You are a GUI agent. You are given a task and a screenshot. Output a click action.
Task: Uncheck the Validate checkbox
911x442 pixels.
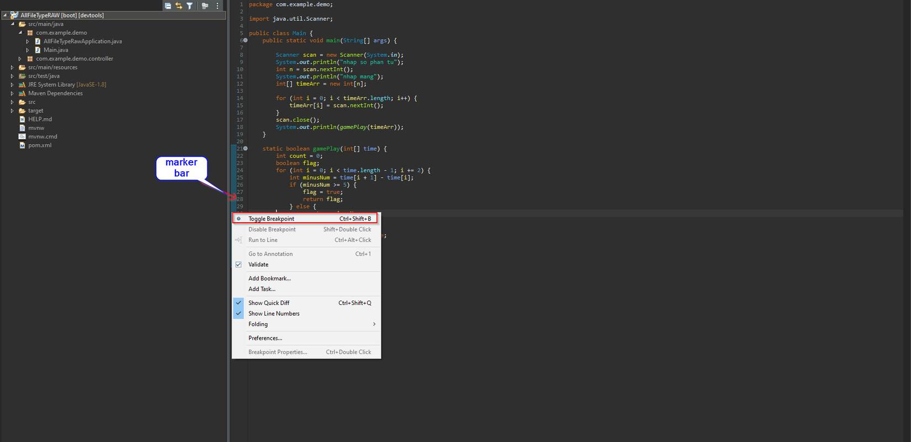[x=239, y=265]
